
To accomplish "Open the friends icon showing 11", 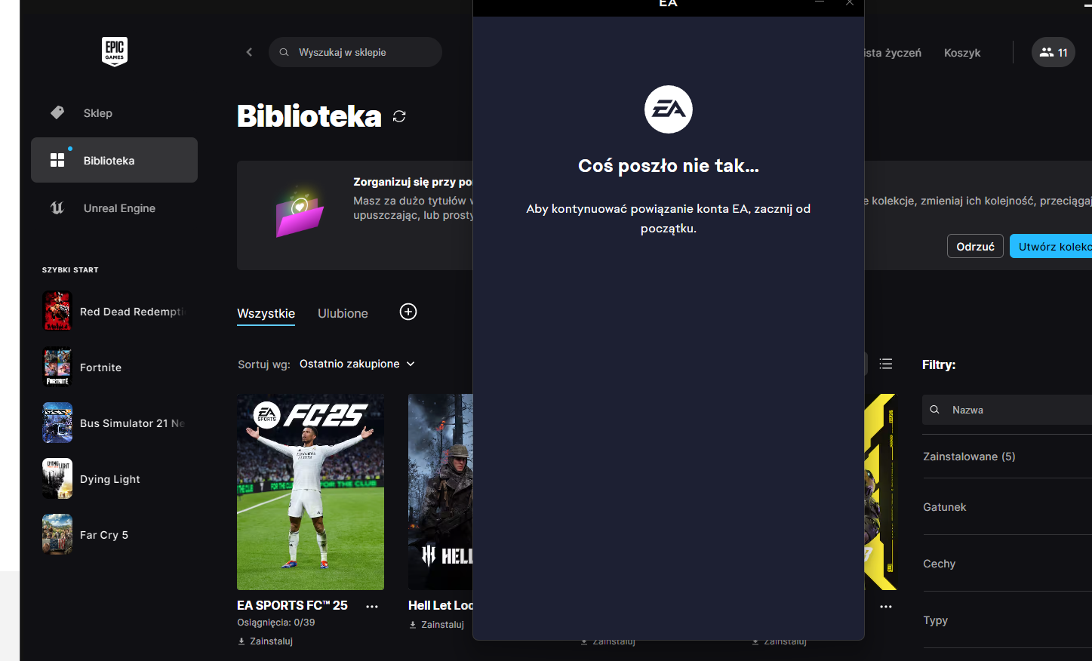I will 1054,52.
